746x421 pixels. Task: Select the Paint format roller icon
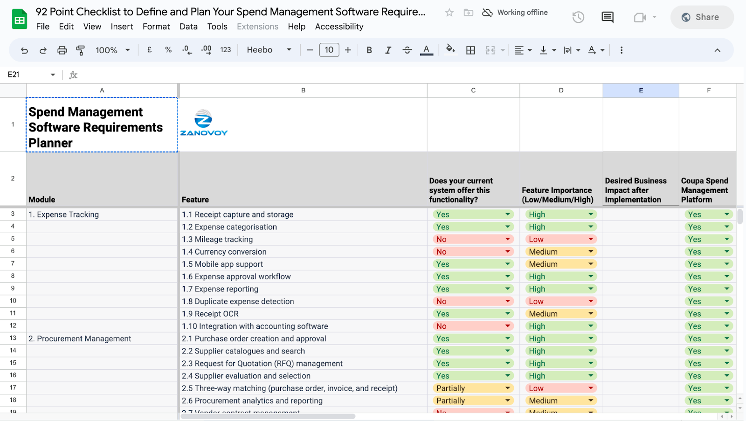point(81,50)
